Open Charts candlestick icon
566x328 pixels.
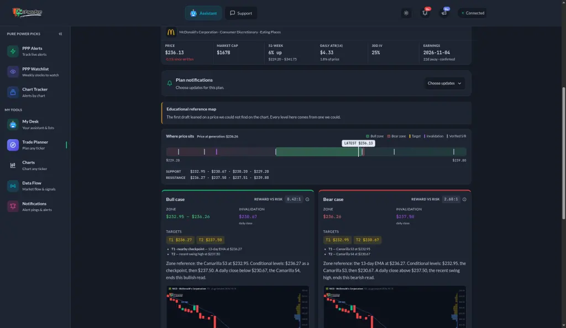13,166
